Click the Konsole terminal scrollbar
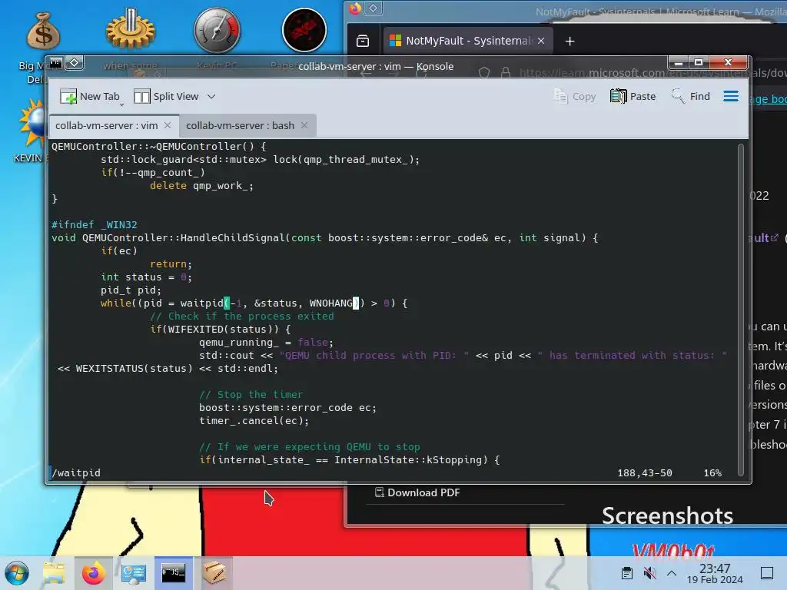 click(x=740, y=309)
